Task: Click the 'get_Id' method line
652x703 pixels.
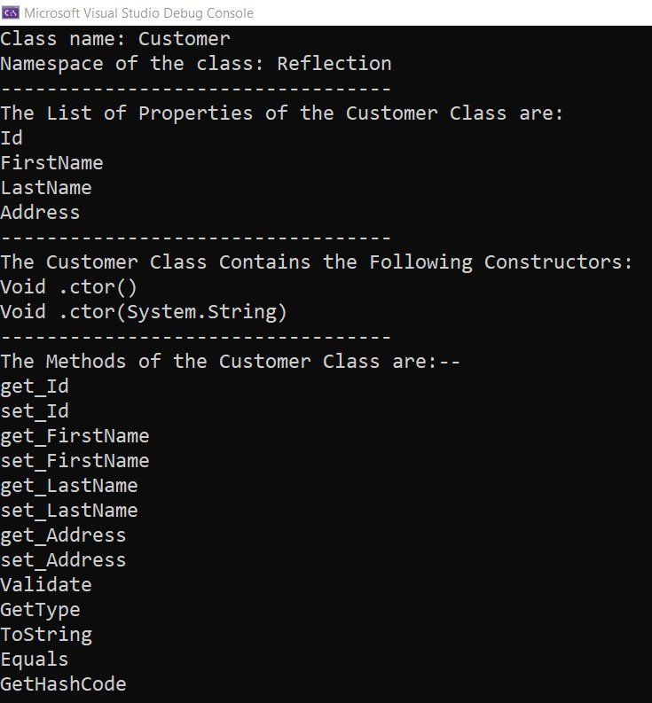Action: [x=35, y=387]
